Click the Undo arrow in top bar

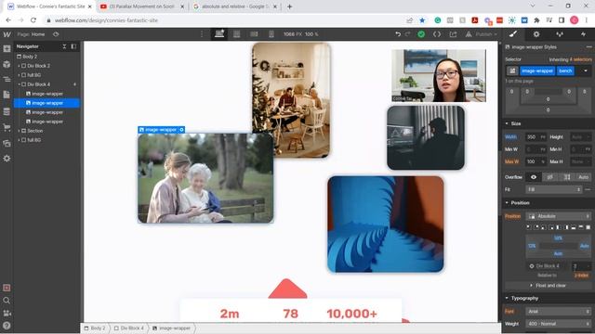pos(398,34)
